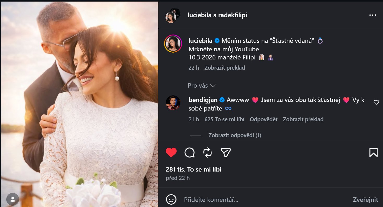Image resolution: width=383 pixels, height=207 pixels.
Task: View likes list "281 tis. To se mi líbí"
Action: click(x=193, y=170)
